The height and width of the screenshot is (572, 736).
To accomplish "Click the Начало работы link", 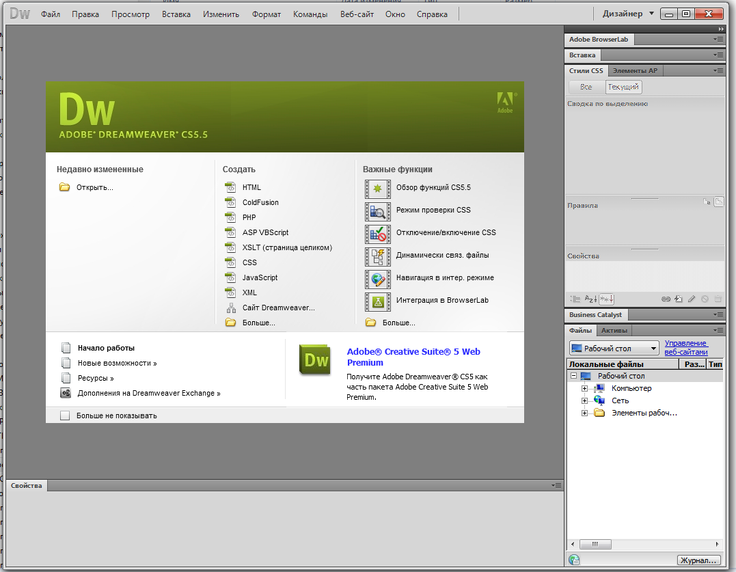I will click(106, 348).
